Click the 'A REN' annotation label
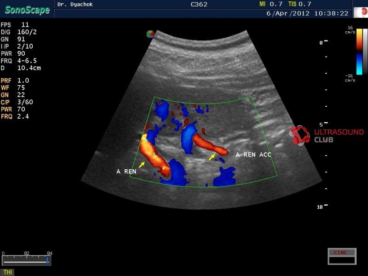This screenshot has height=276, width=368. pos(126,172)
